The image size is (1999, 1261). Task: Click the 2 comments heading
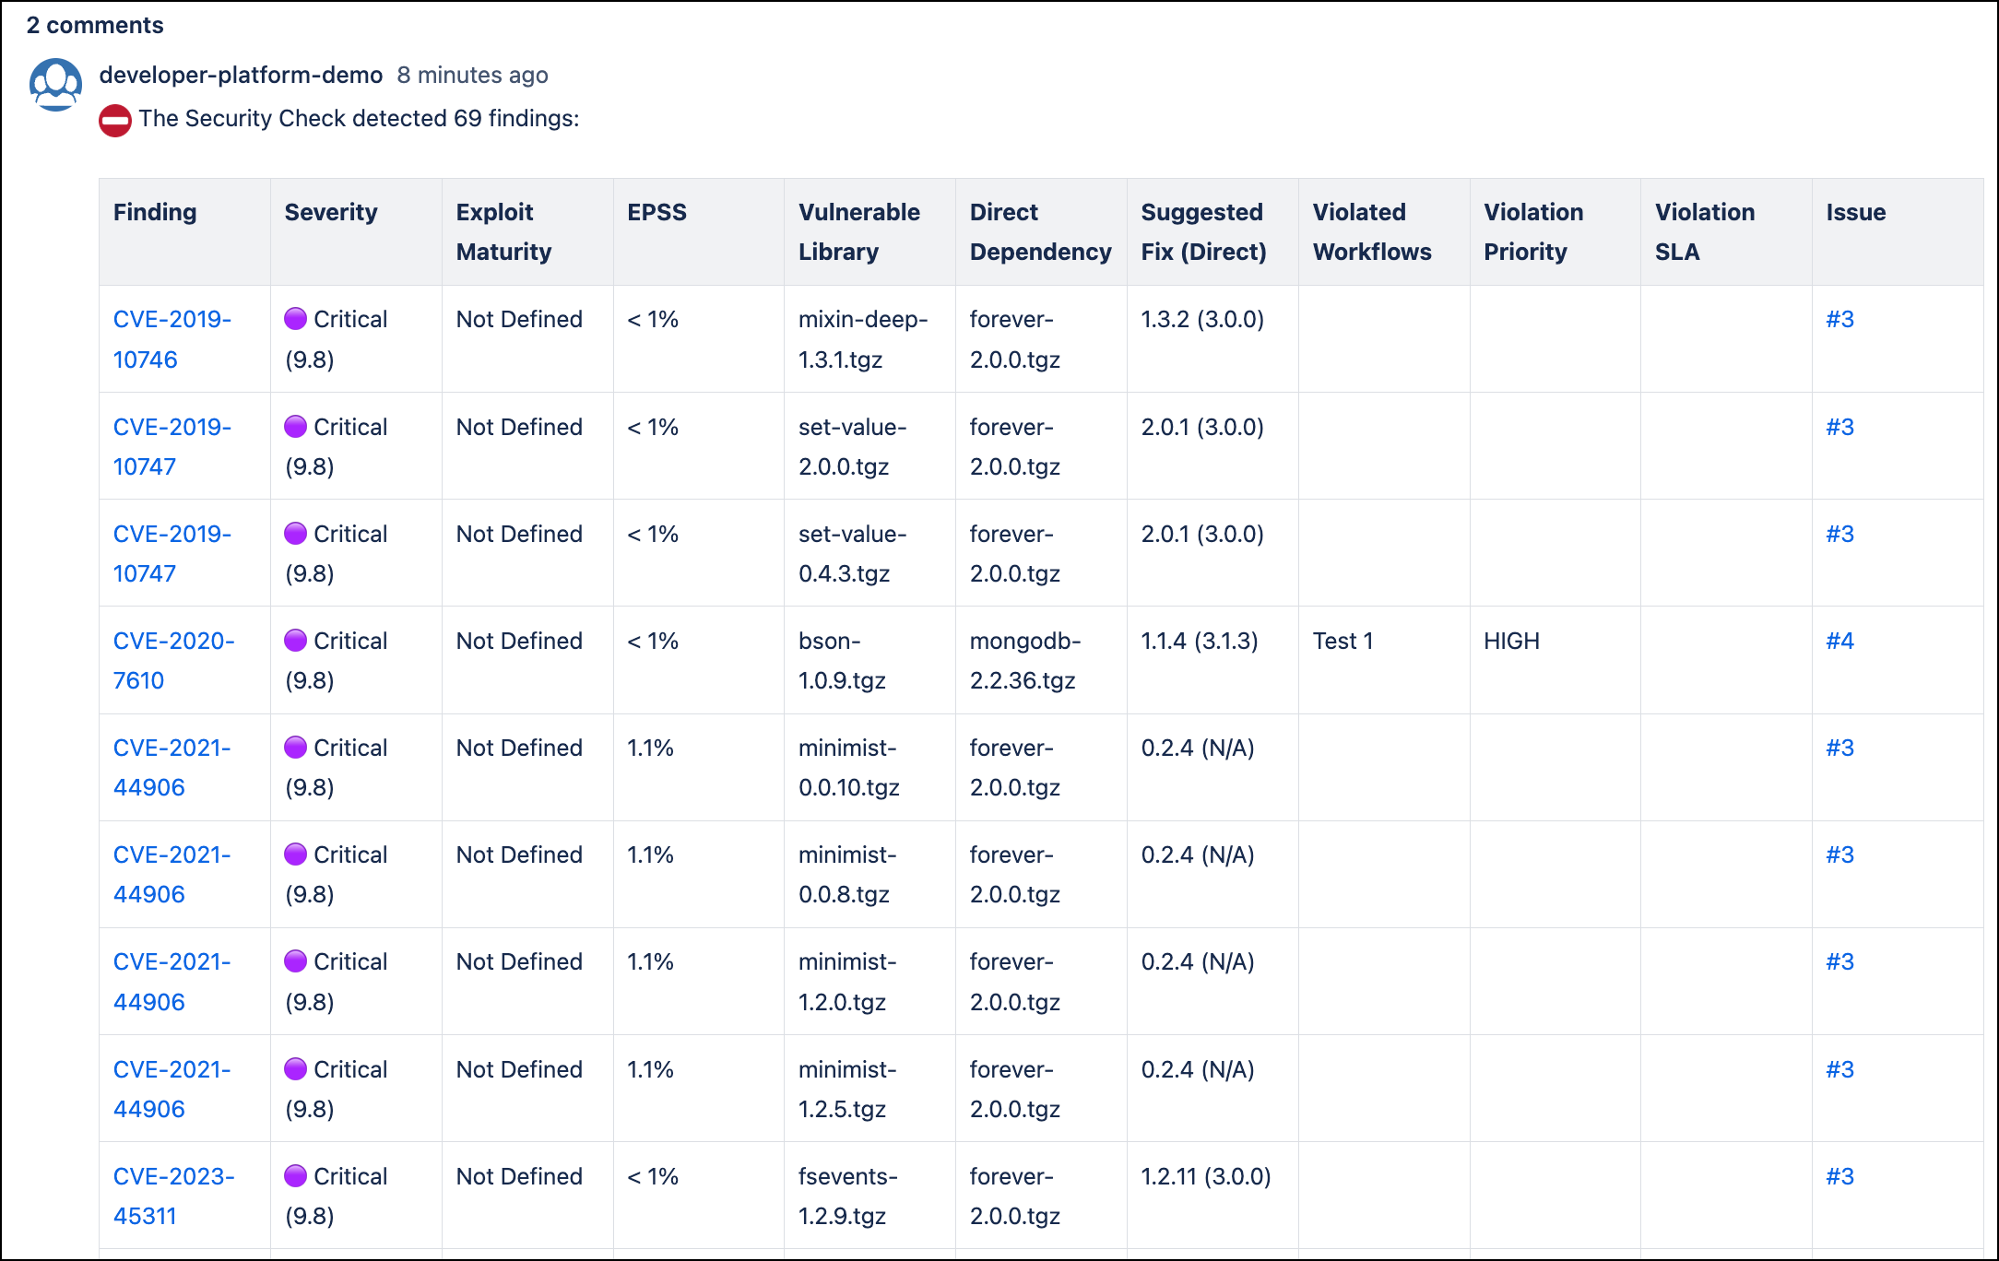tap(95, 25)
